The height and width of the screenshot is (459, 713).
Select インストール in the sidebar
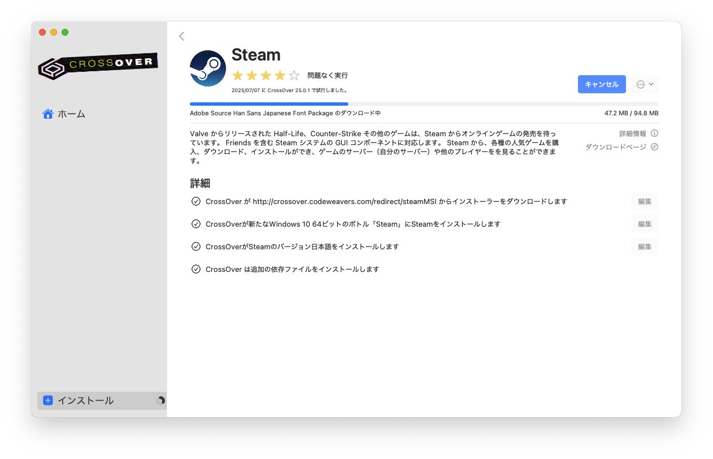[x=85, y=400]
